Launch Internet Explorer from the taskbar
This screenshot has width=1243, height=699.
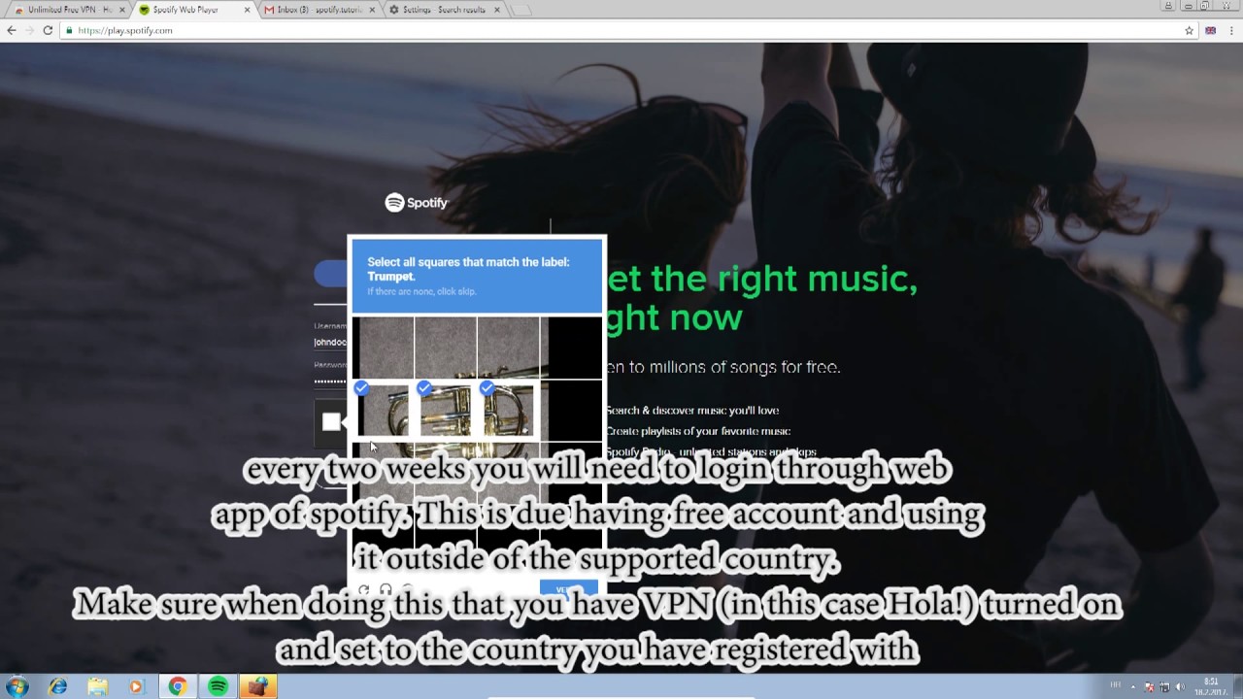58,686
